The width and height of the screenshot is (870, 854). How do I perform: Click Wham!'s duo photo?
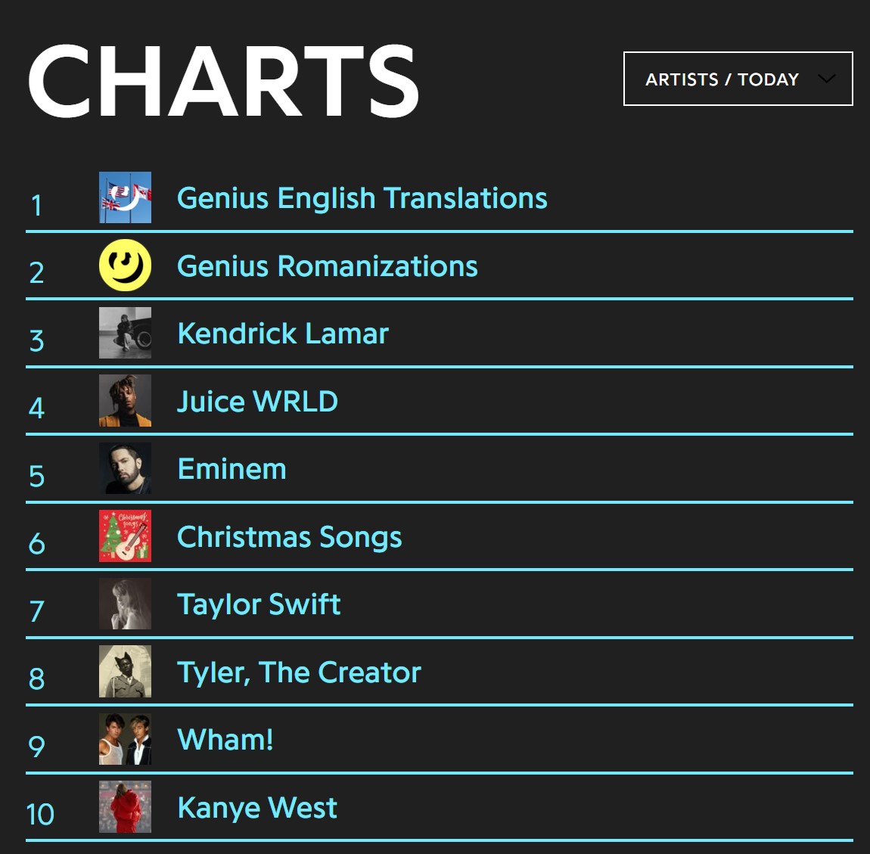pos(125,738)
